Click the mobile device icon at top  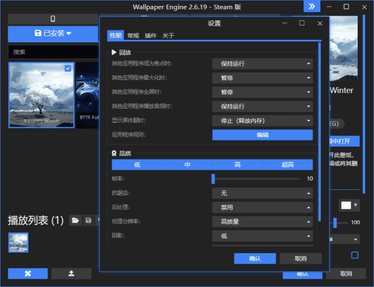[x=53, y=19]
